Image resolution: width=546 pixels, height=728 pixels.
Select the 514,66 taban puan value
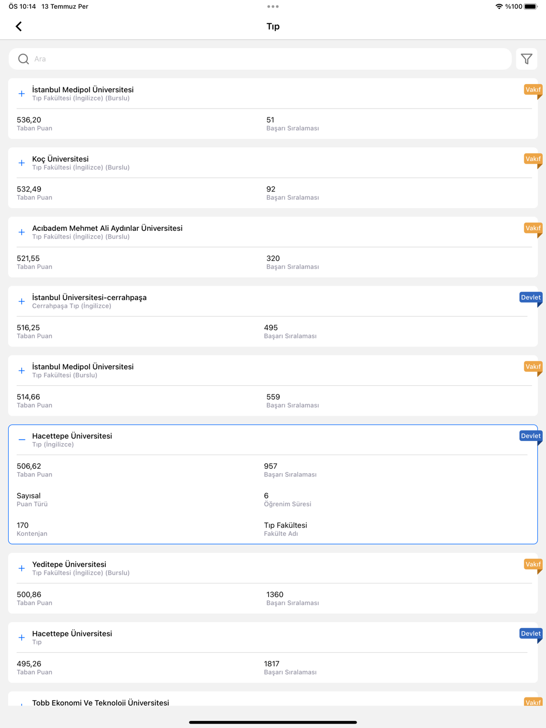28,397
